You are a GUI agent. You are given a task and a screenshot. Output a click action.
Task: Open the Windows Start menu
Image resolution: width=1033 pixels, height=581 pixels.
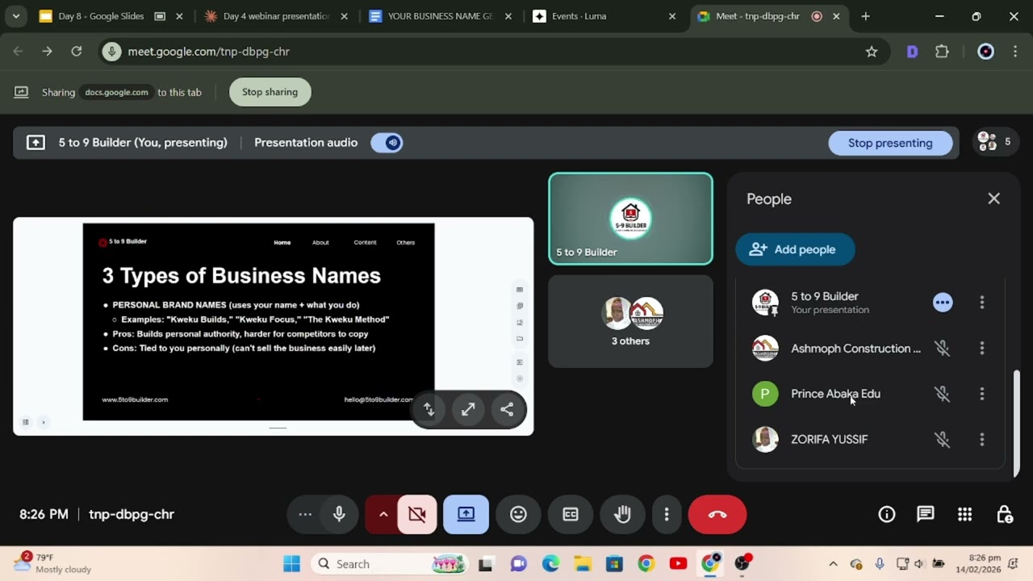click(291, 564)
